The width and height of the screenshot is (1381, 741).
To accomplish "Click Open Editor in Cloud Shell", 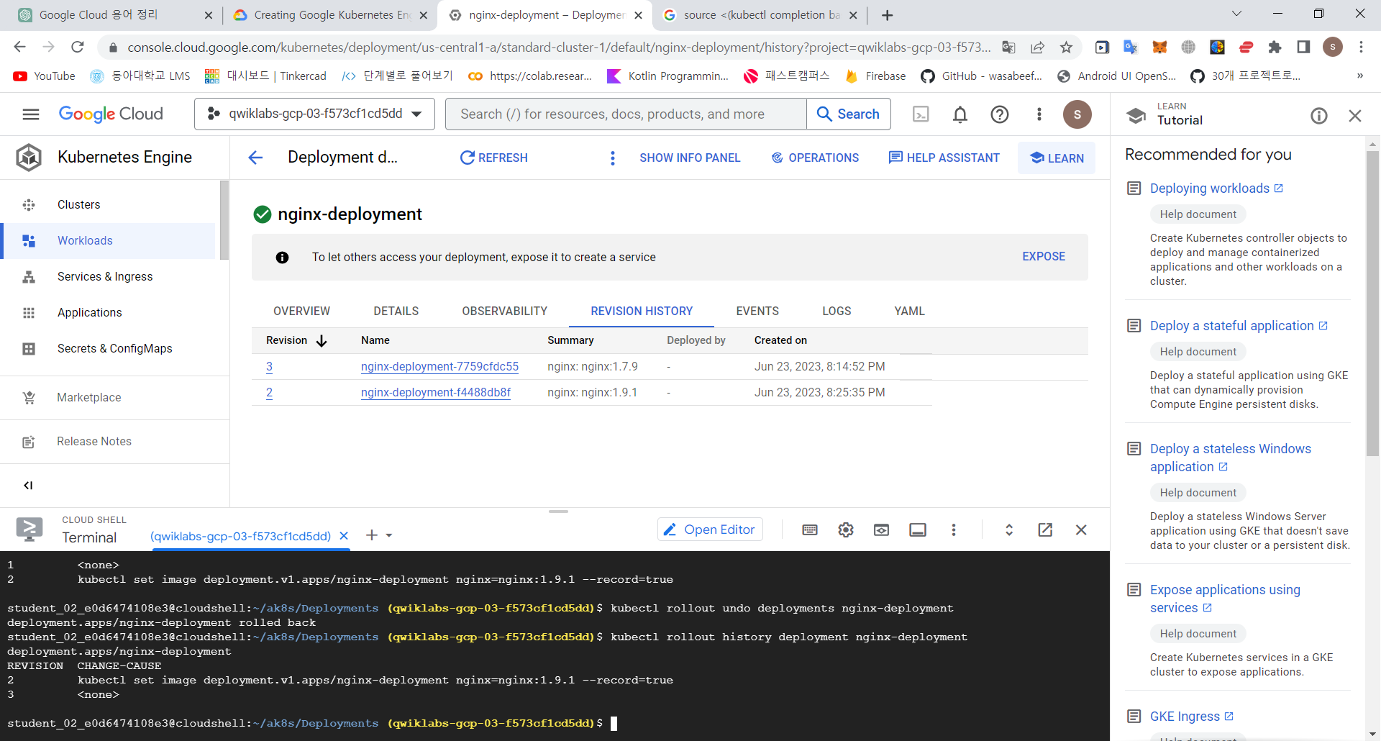I will click(710, 530).
